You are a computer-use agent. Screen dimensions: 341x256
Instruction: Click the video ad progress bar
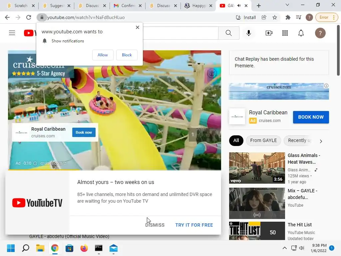[x=115, y=170]
